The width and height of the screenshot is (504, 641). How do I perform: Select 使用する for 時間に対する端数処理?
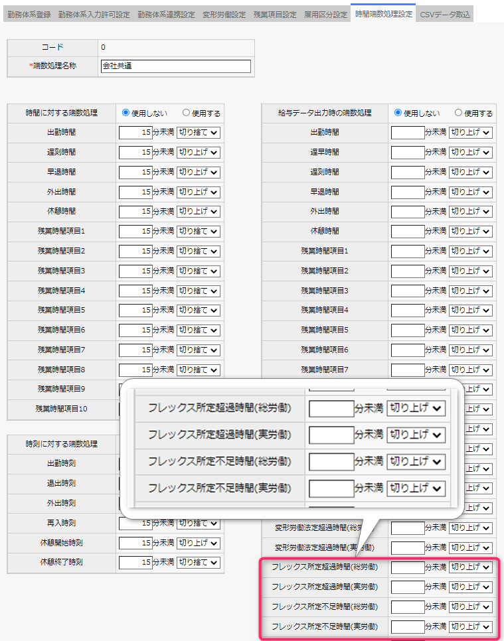coord(187,113)
